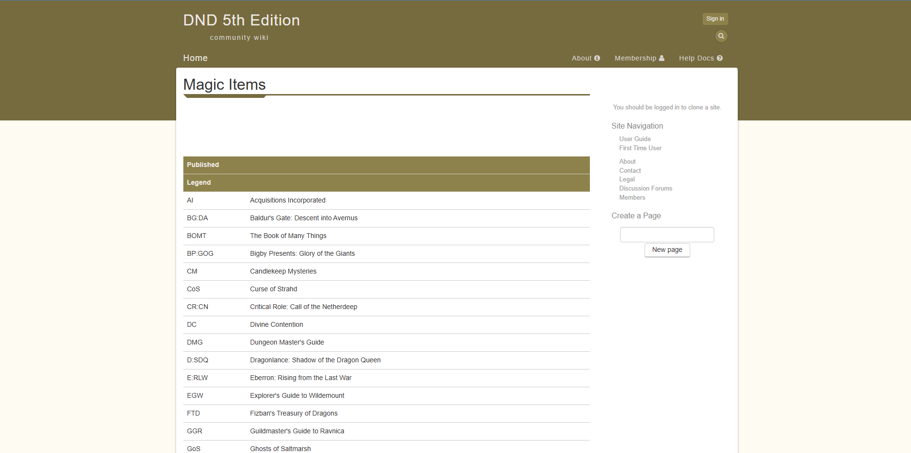
Task: Select the CR:CN abbreviation cell
Action: (x=215, y=307)
